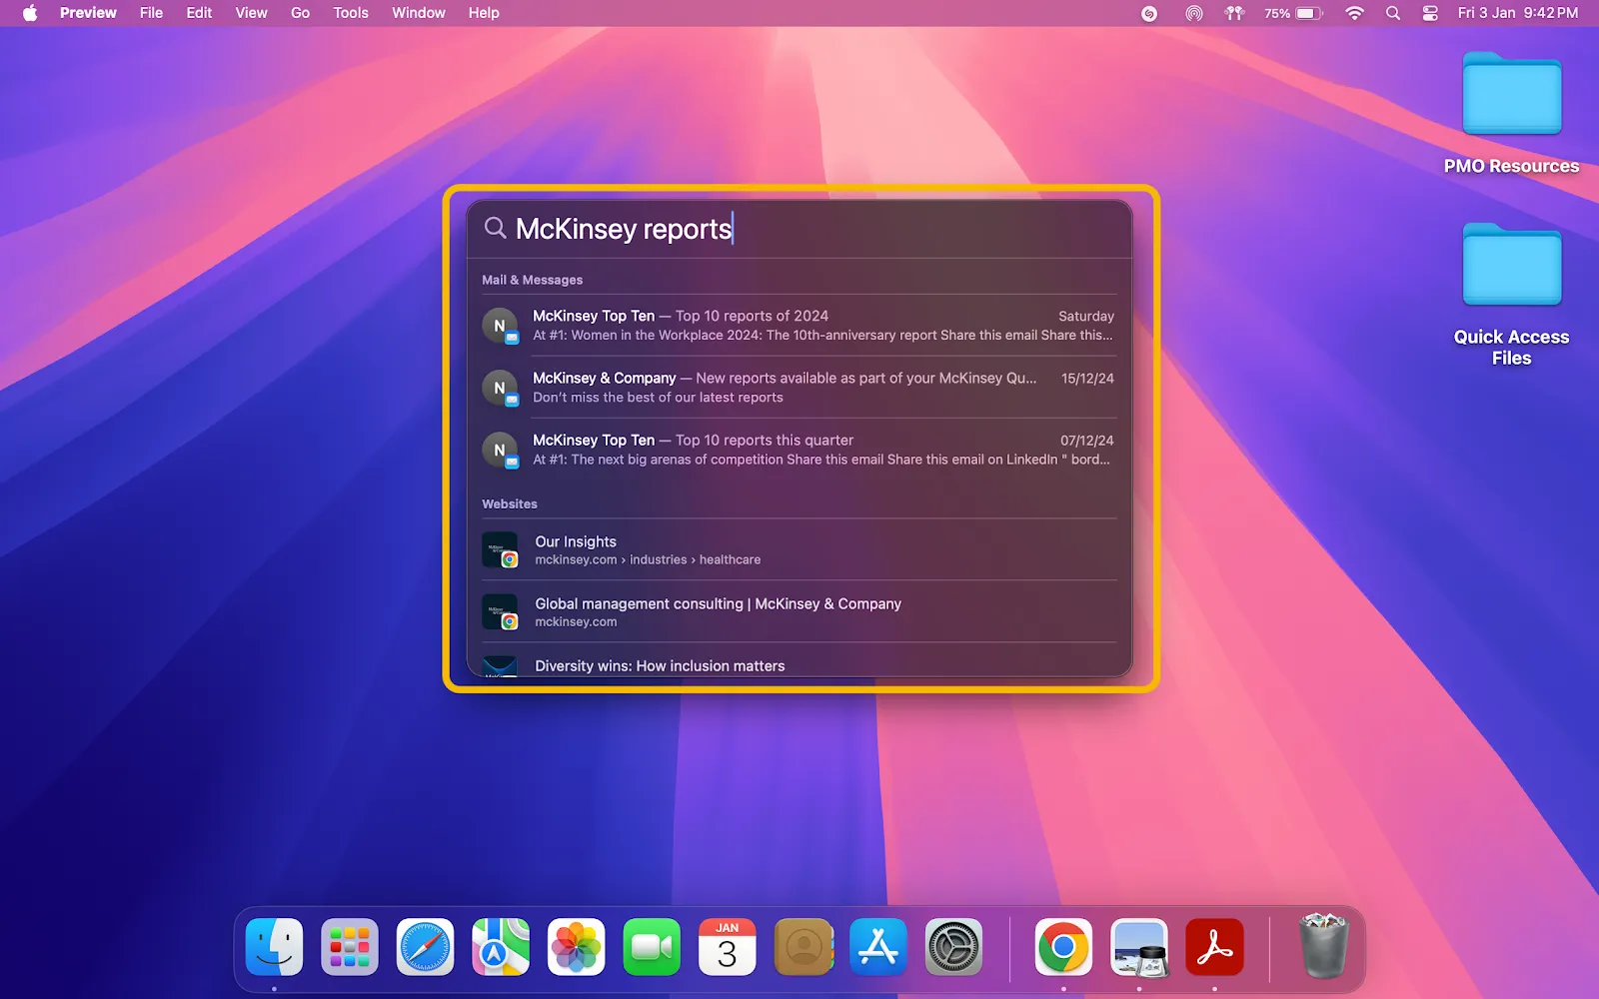This screenshot has width=1599, height=999.
Task: Open the Edit menu
Action: (199, 13)
